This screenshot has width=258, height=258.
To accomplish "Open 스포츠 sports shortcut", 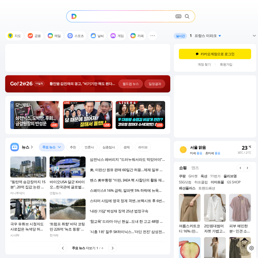I will point(76,36).
